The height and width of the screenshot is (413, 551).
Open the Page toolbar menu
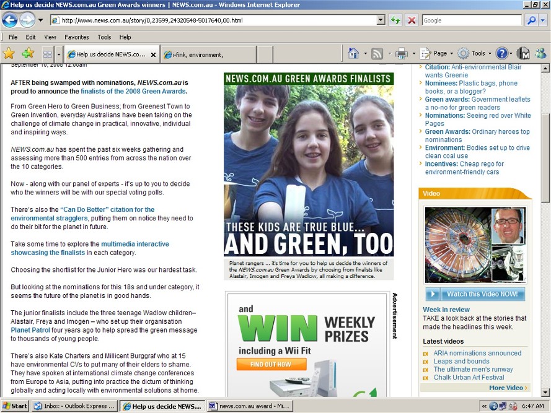click(436, 53)
